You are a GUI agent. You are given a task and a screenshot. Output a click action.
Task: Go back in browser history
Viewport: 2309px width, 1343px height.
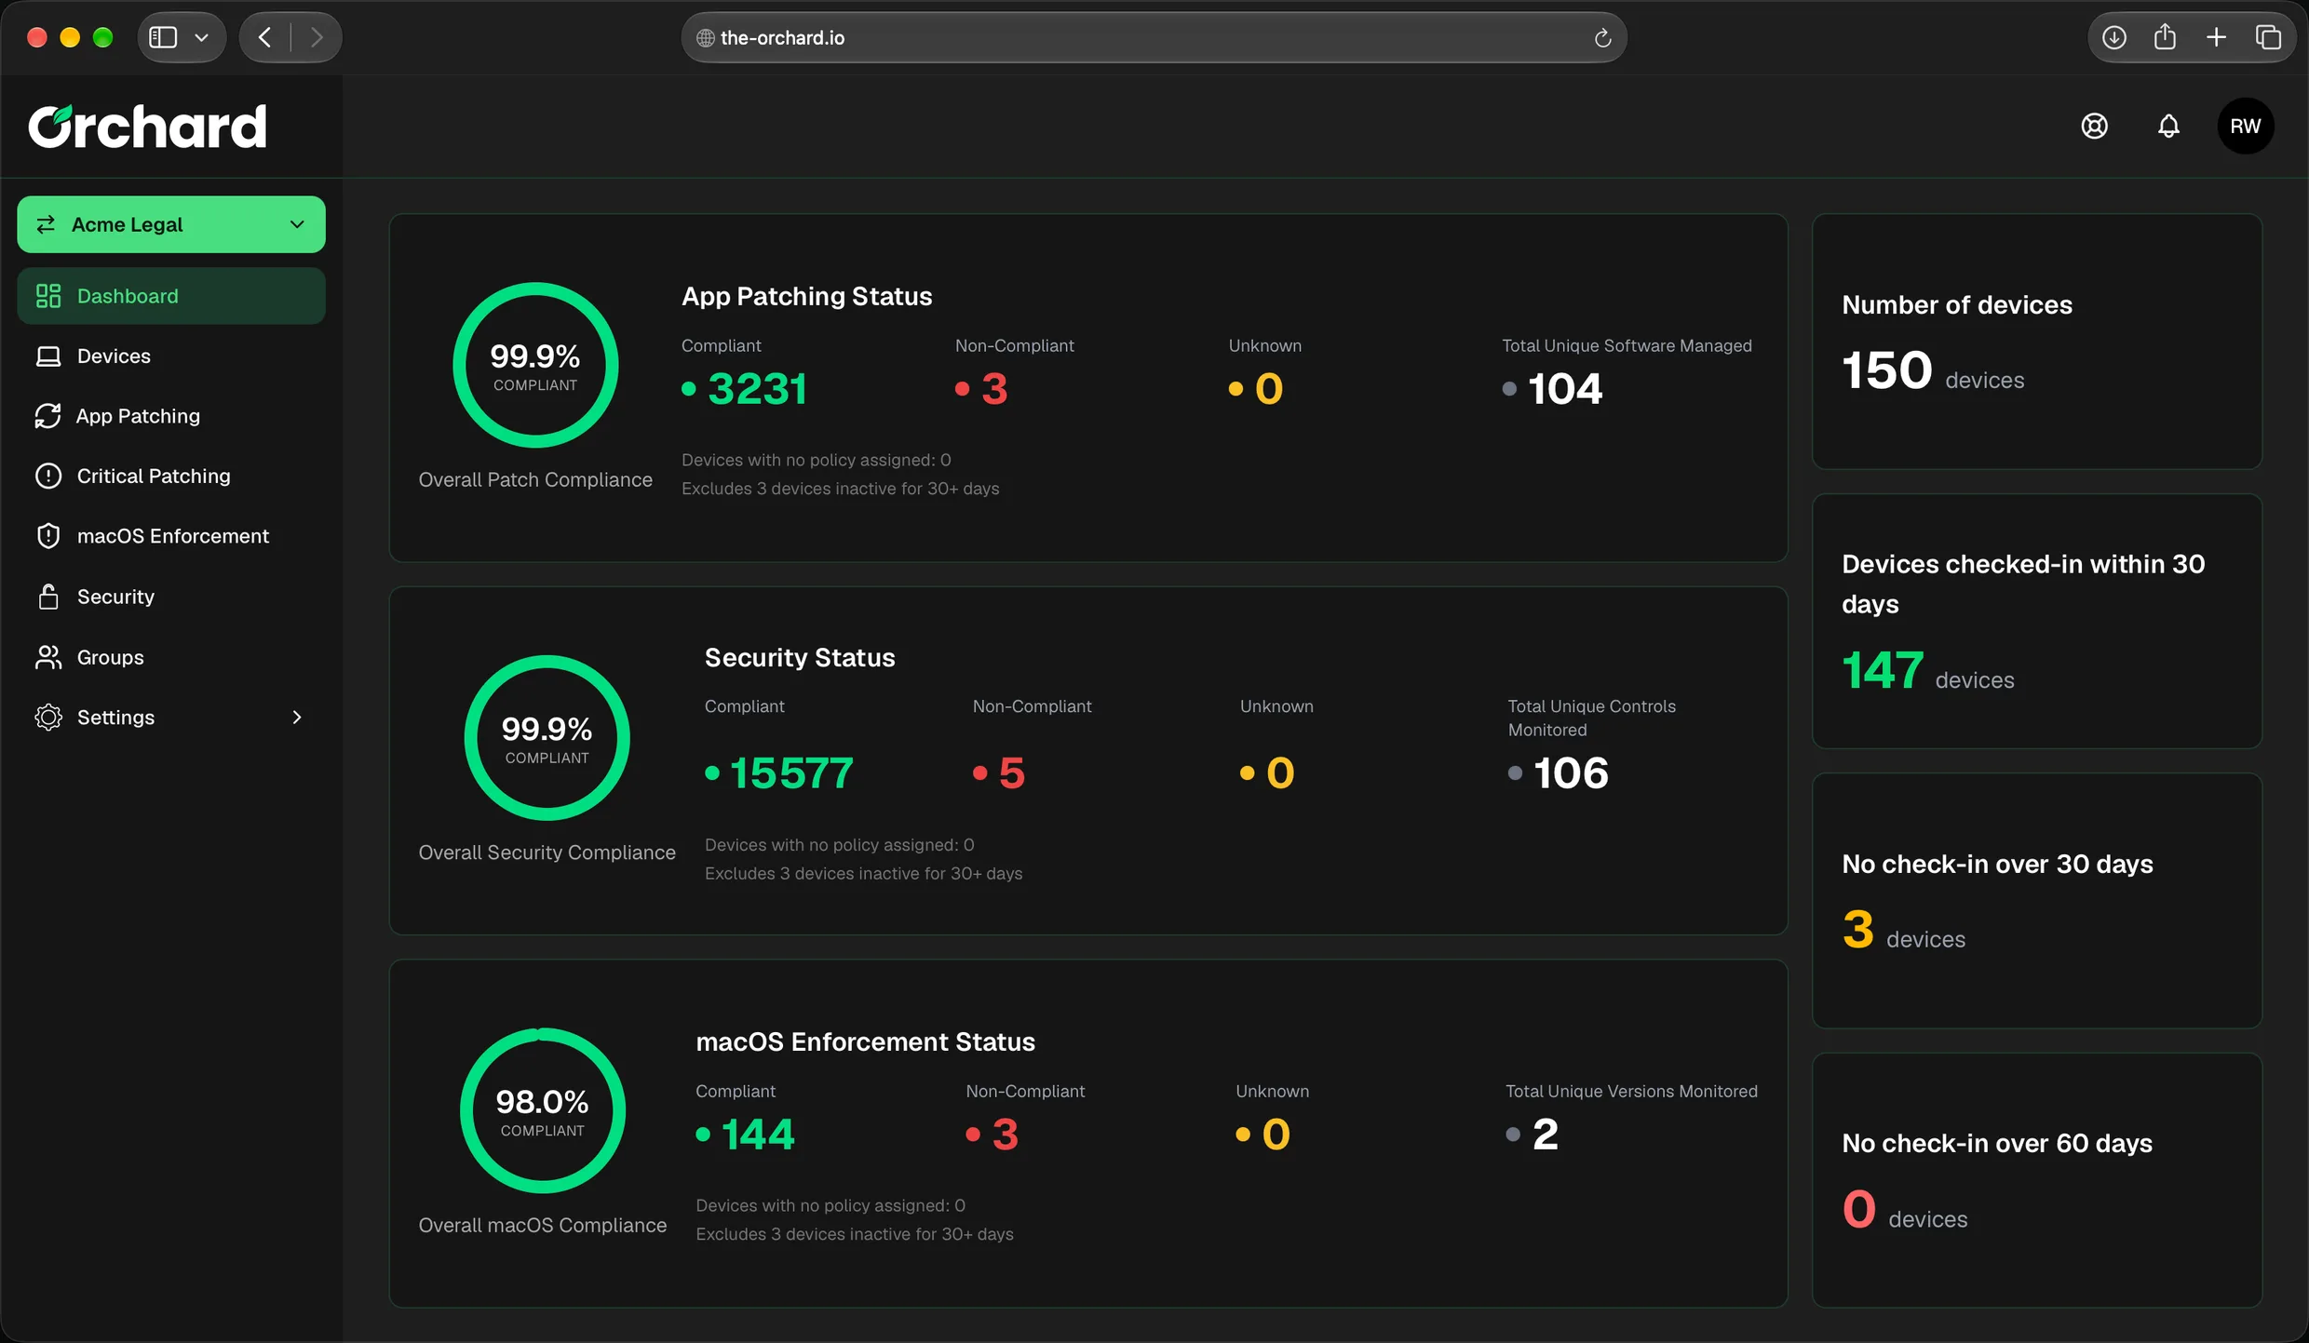pos(264,37)
